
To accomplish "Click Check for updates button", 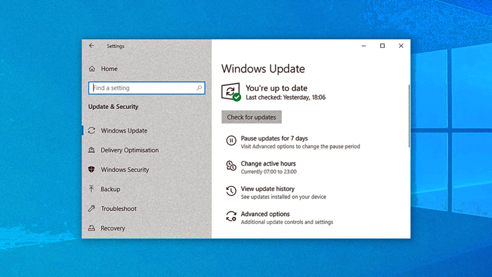I will tap(251, 117).
